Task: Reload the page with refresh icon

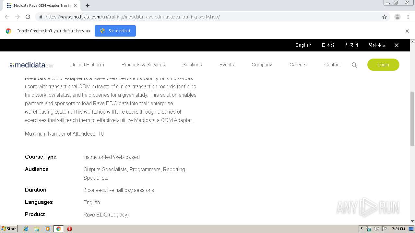Action: (x=28, y=17)
